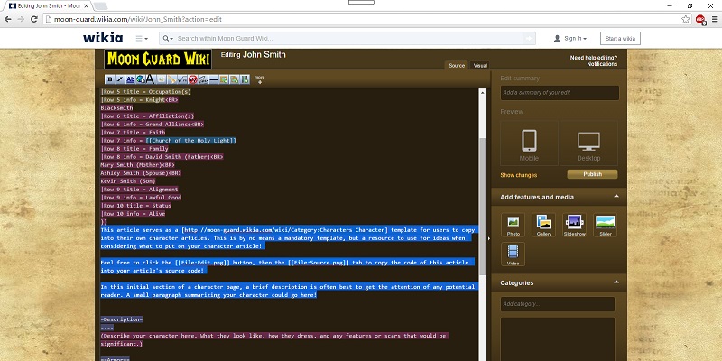722x361 pixels.
Task: Apply italic formatting from editor toolbar
Action: (120, 79)
